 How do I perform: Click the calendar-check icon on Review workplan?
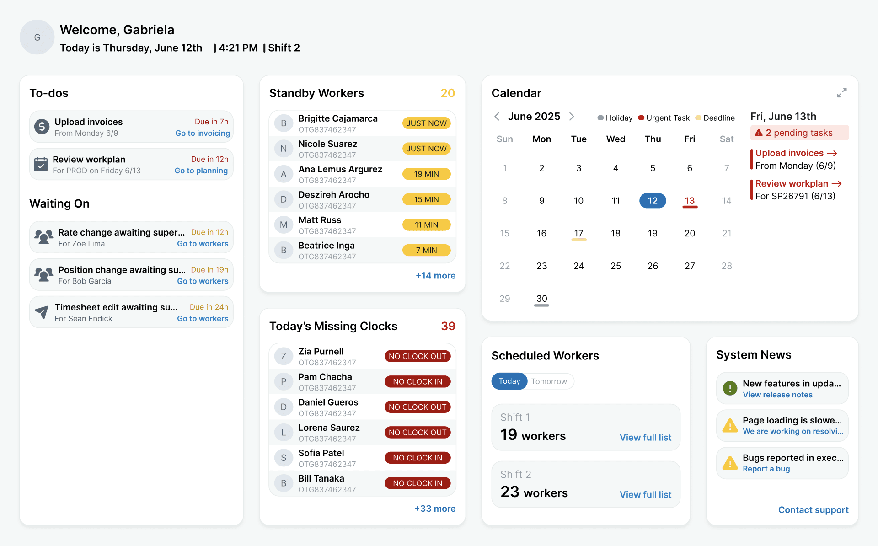[x=41, y=164]
